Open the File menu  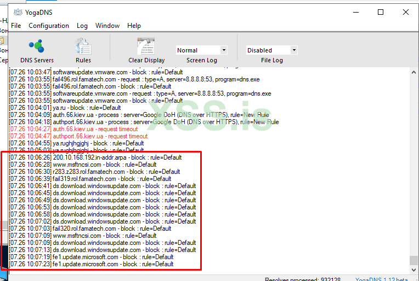click(16, 26)
